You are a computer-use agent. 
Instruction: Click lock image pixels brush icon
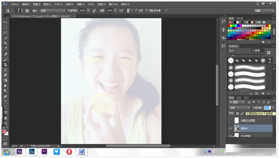[242, 113]
